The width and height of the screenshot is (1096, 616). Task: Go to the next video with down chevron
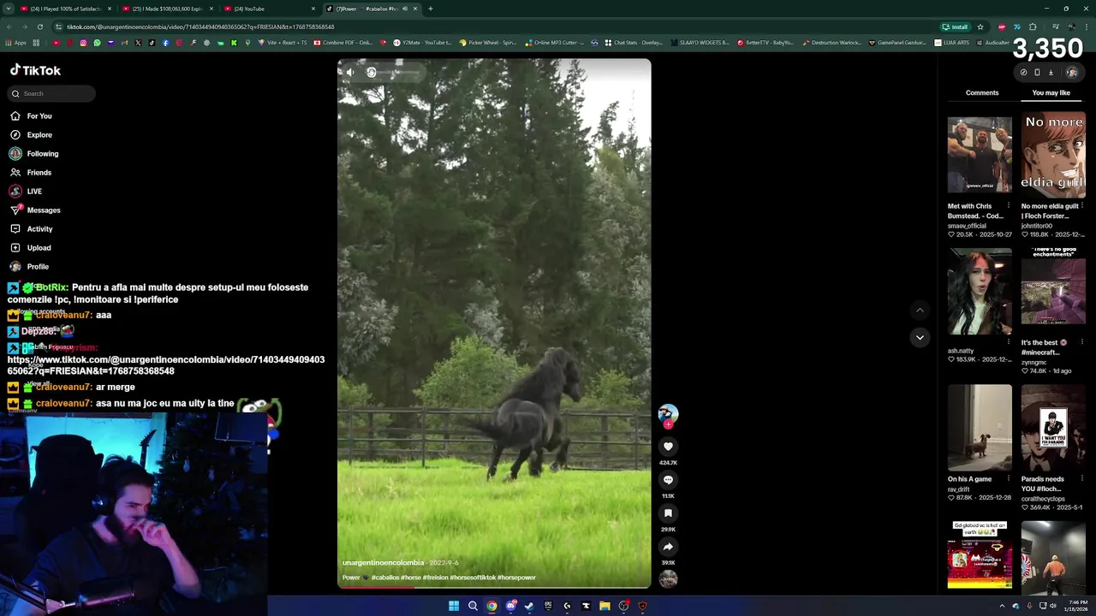click(920, 337)
